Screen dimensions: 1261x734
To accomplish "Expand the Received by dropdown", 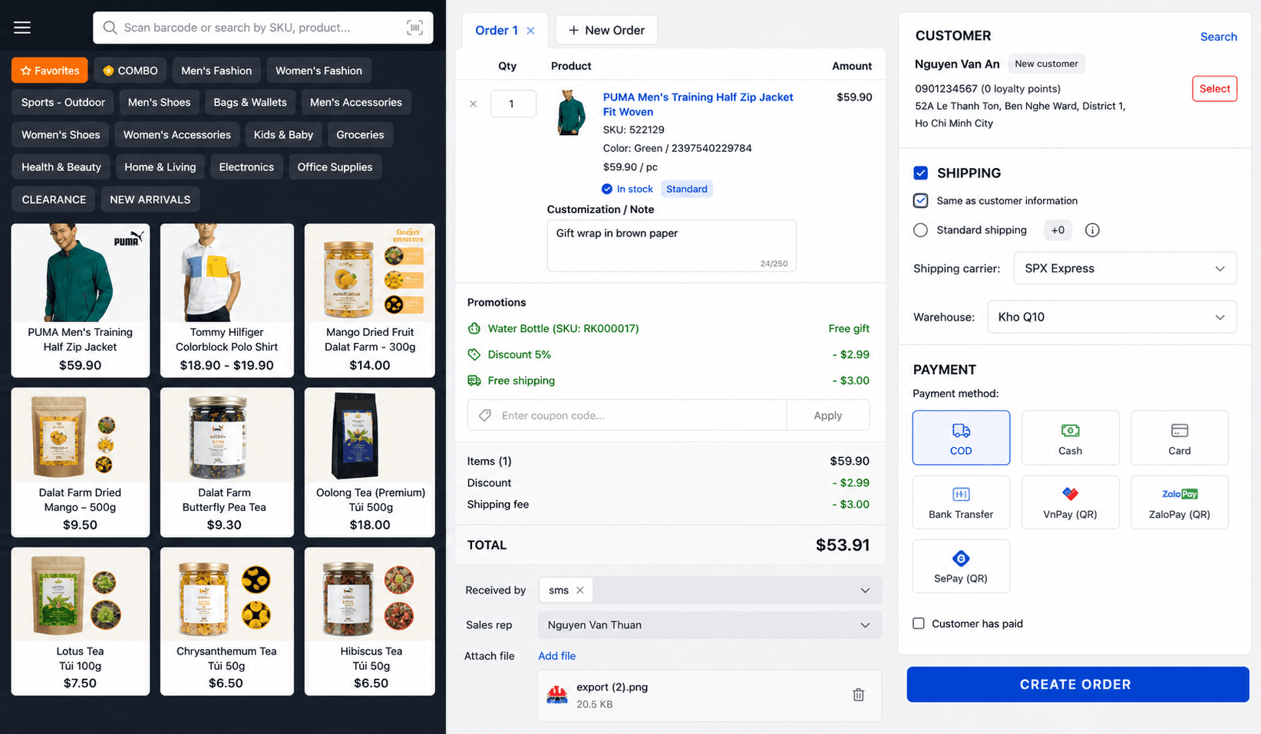I will point(865,590).
